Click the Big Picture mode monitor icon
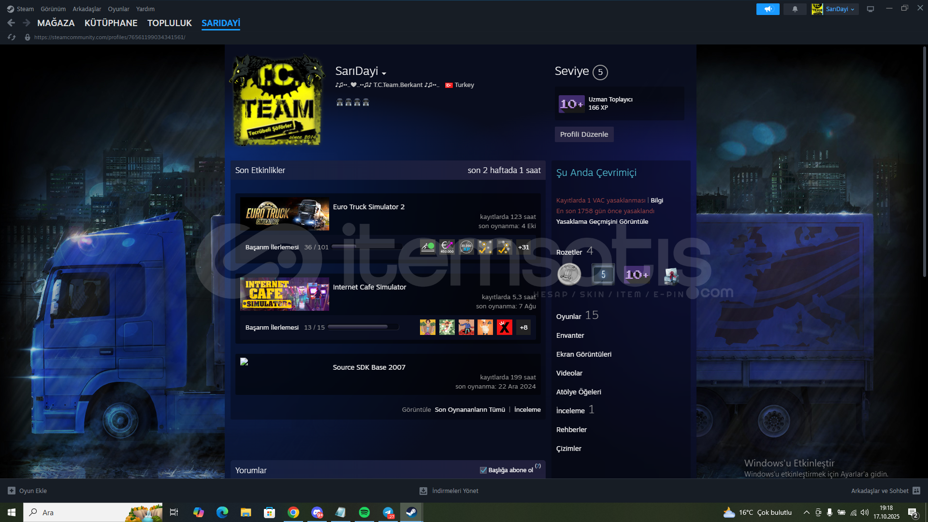This screenshot has width=928, height=522. (x=870, y=9)
